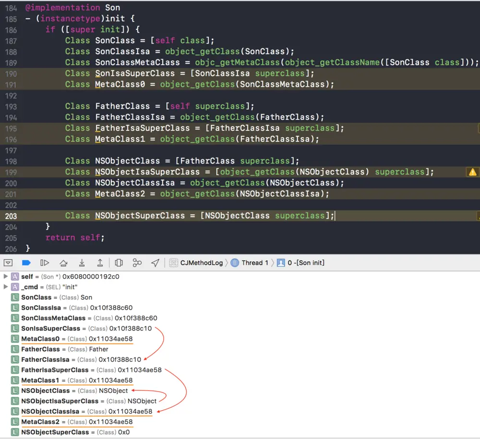Select MetaClass0 variable row
480x439 pixels.
[72, 339]
